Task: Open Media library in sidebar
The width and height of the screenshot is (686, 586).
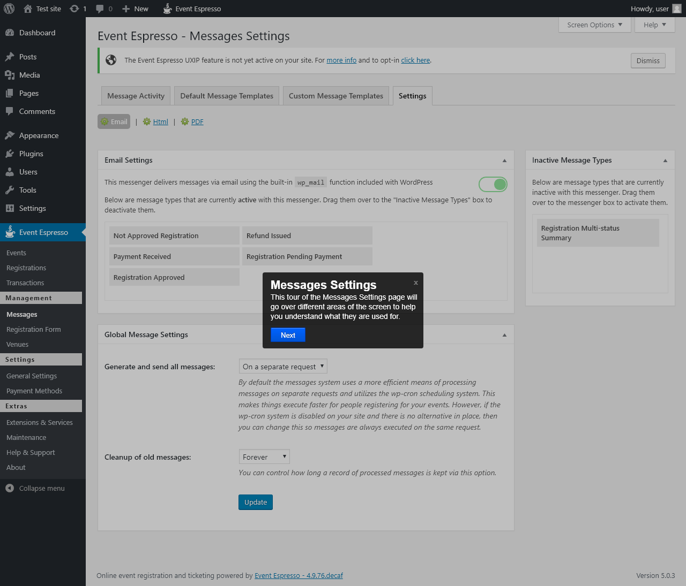Action: point(43,75)
